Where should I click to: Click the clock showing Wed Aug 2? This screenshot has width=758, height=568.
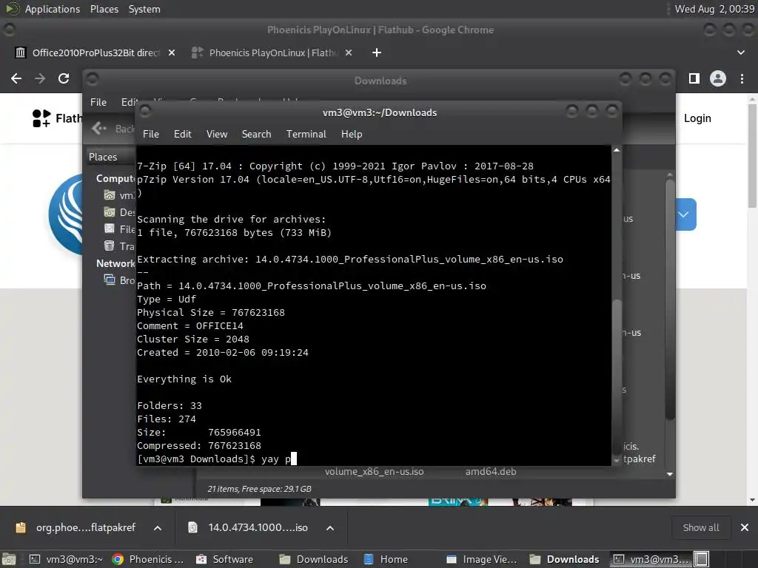(714, 9)
